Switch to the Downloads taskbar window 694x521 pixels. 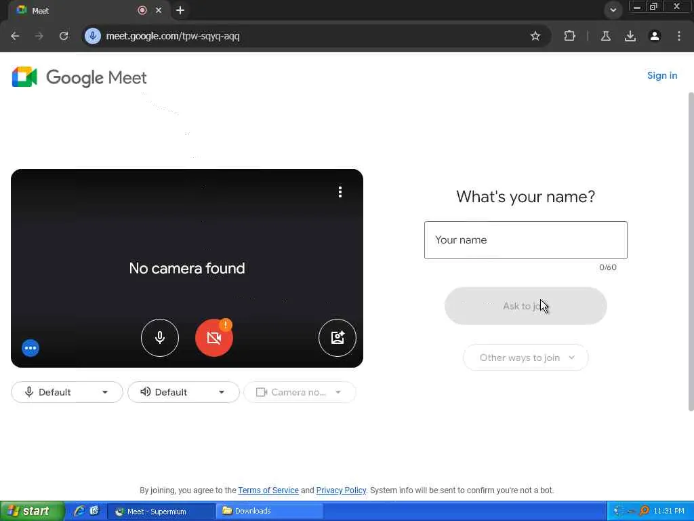click(x=269, y=512)
